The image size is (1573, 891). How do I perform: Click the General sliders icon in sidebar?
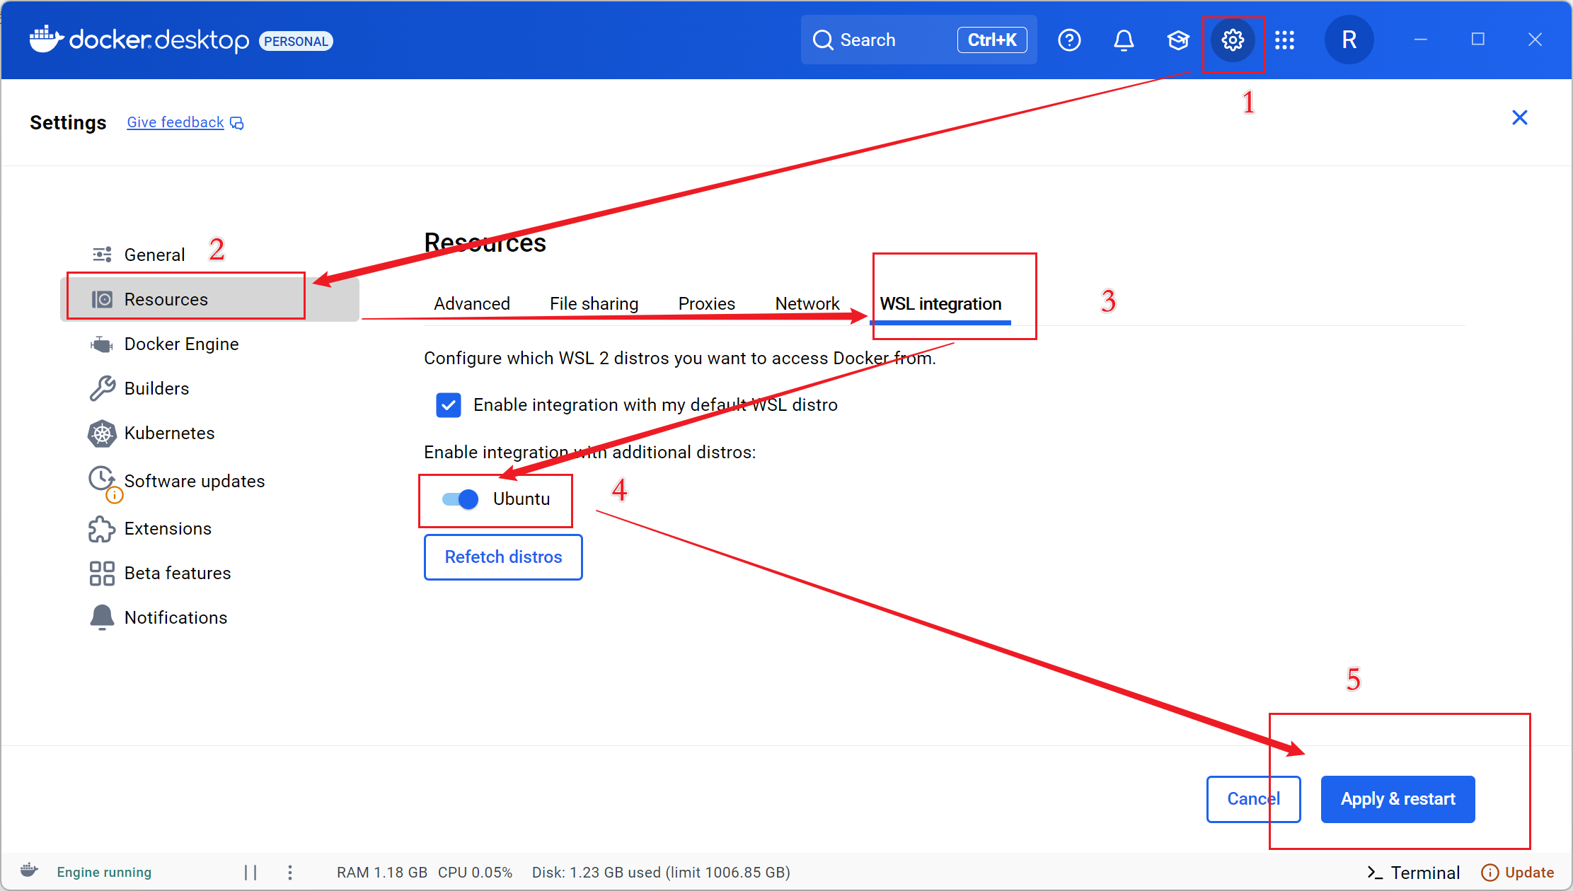(x=102, y=255)
